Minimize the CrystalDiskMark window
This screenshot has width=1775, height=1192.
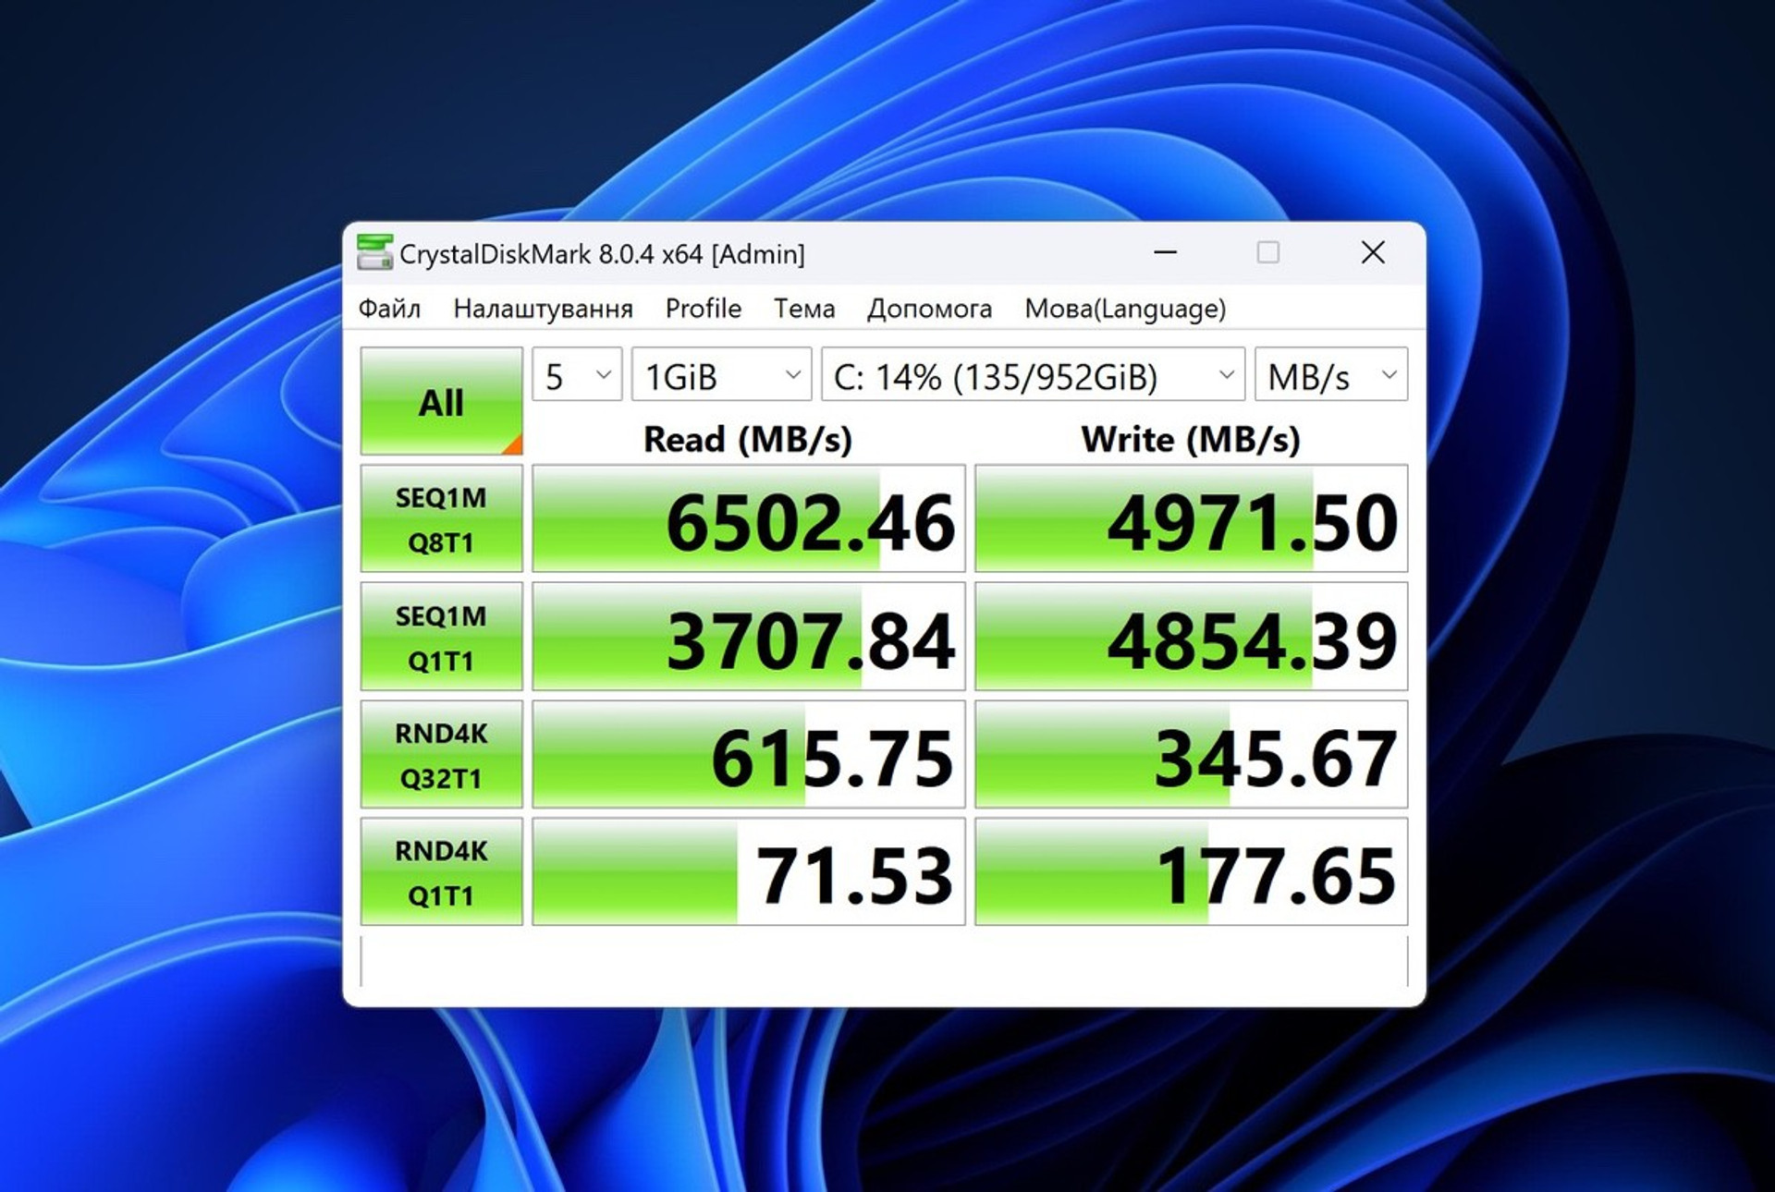1165,252
